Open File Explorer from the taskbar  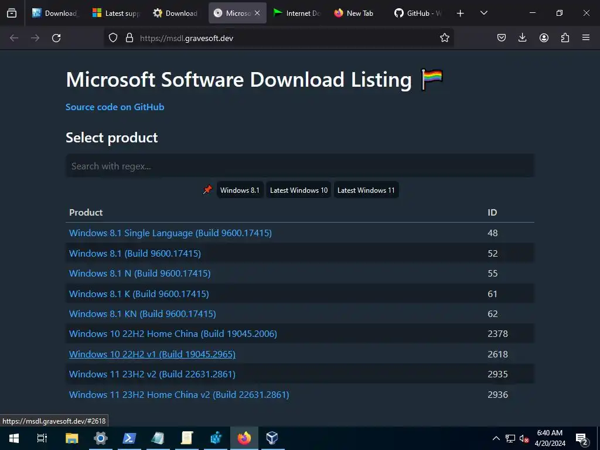tap(72, 438)
